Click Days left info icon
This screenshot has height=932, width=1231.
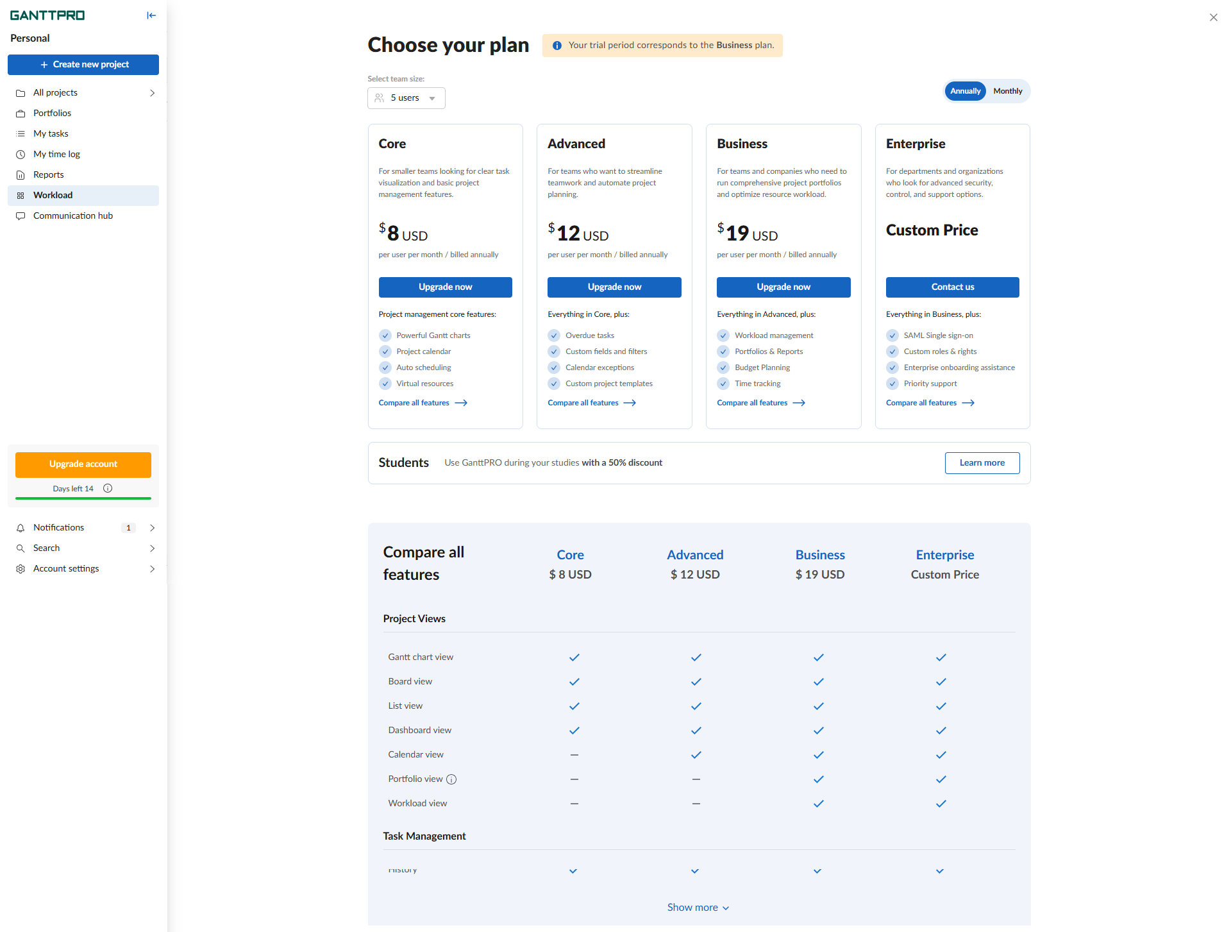point(108,488)
